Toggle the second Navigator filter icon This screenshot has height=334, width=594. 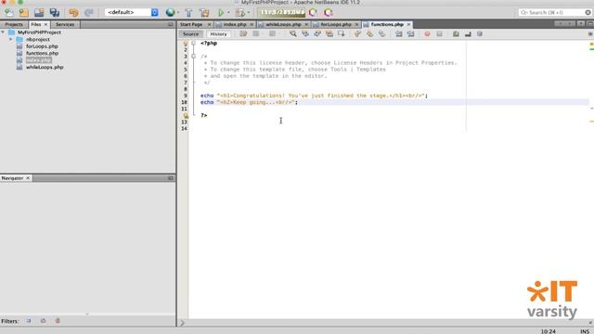click(43, 321)
